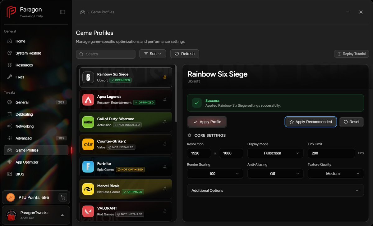
Task: Open the Debloating tweaks page
Action: (x=36, y=114)
